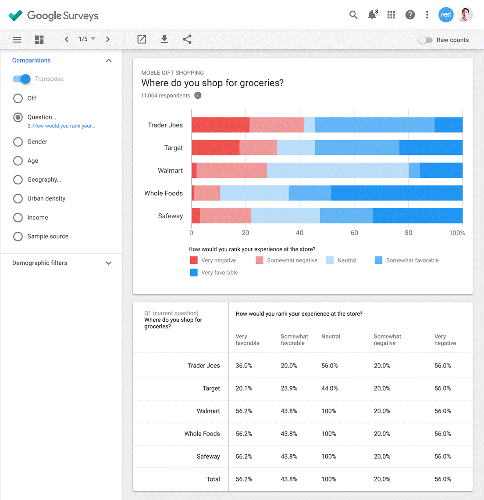The height and width of the screenshot is (500, 484).
Task: Go to next question arrow
Action: click(x=107, y=39)
